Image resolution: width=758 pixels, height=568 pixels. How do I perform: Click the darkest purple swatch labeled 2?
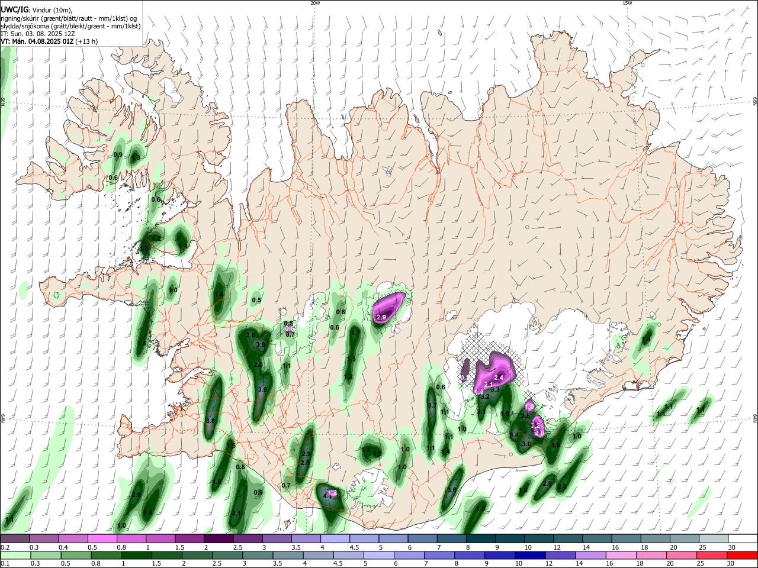click(x=218, y=539)
